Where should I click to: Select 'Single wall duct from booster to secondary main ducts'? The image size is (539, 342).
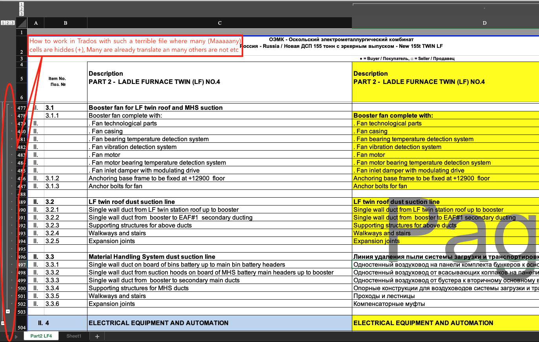point(220,280)
